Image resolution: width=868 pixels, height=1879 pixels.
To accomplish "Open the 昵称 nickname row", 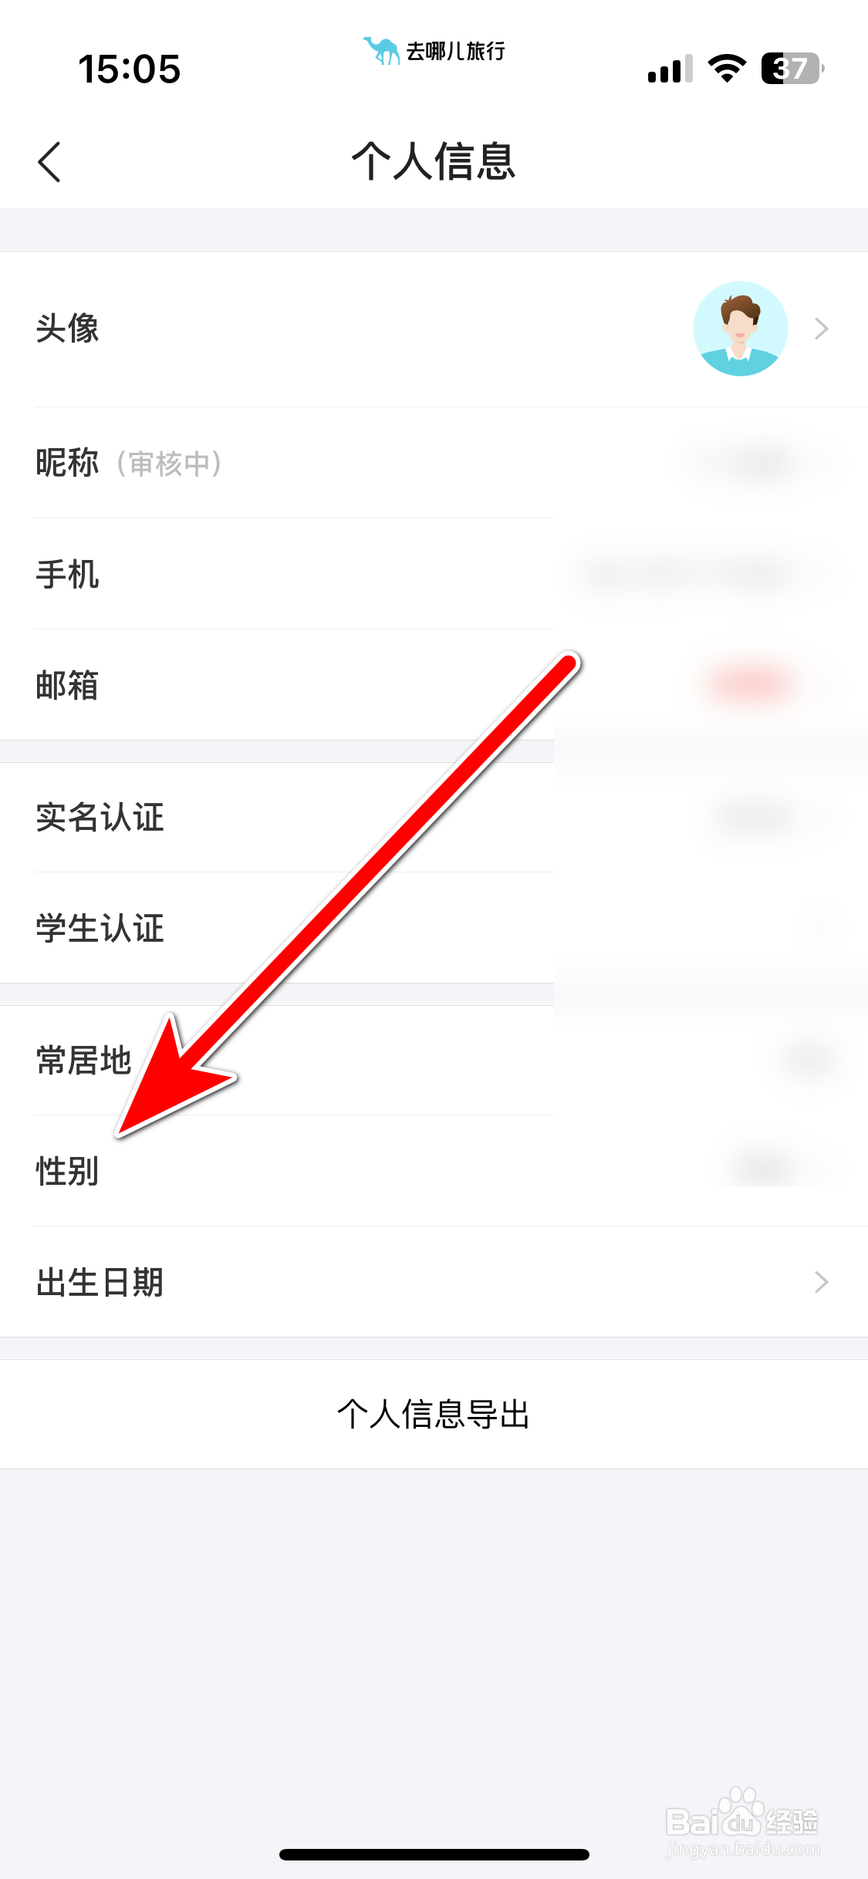I will pyautogui.click(x=434, y=463).
